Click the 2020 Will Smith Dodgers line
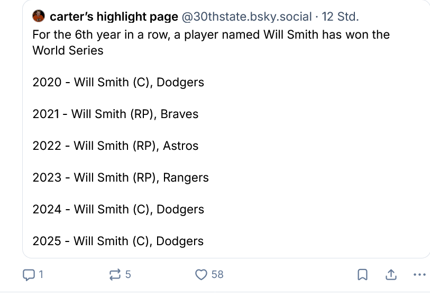Viewport: 430px width, 296px height. 118,82
